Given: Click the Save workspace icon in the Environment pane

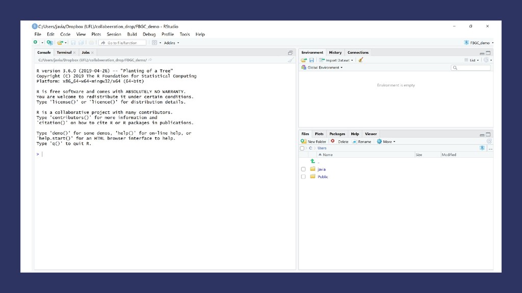Looking at the screenshot, I should point(311,60).
